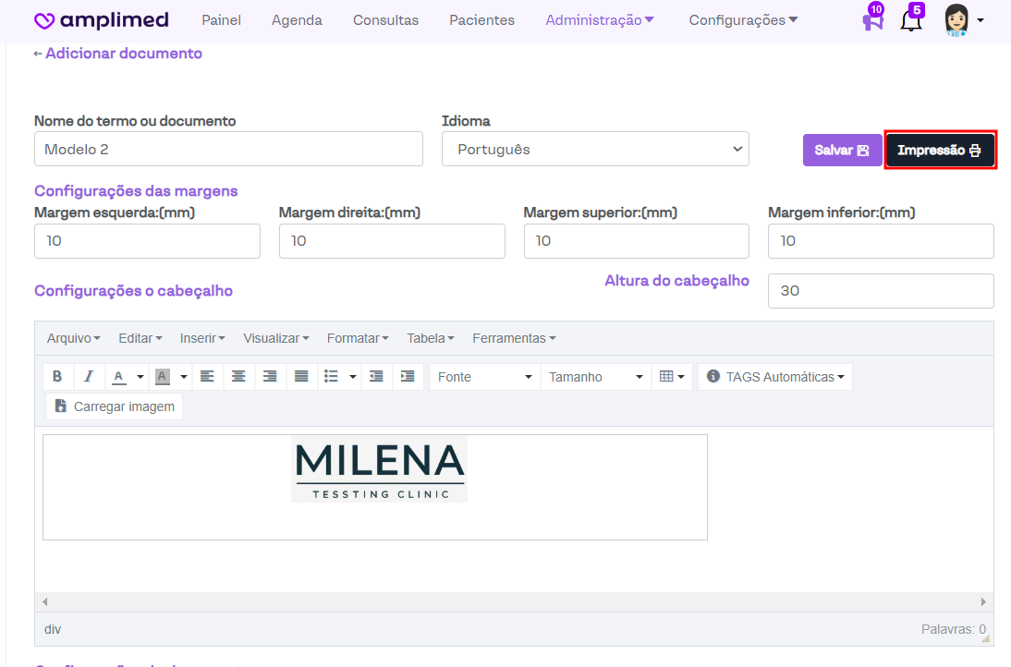
Task: Click the Impressão print button
Action: [x=940, y=151]
